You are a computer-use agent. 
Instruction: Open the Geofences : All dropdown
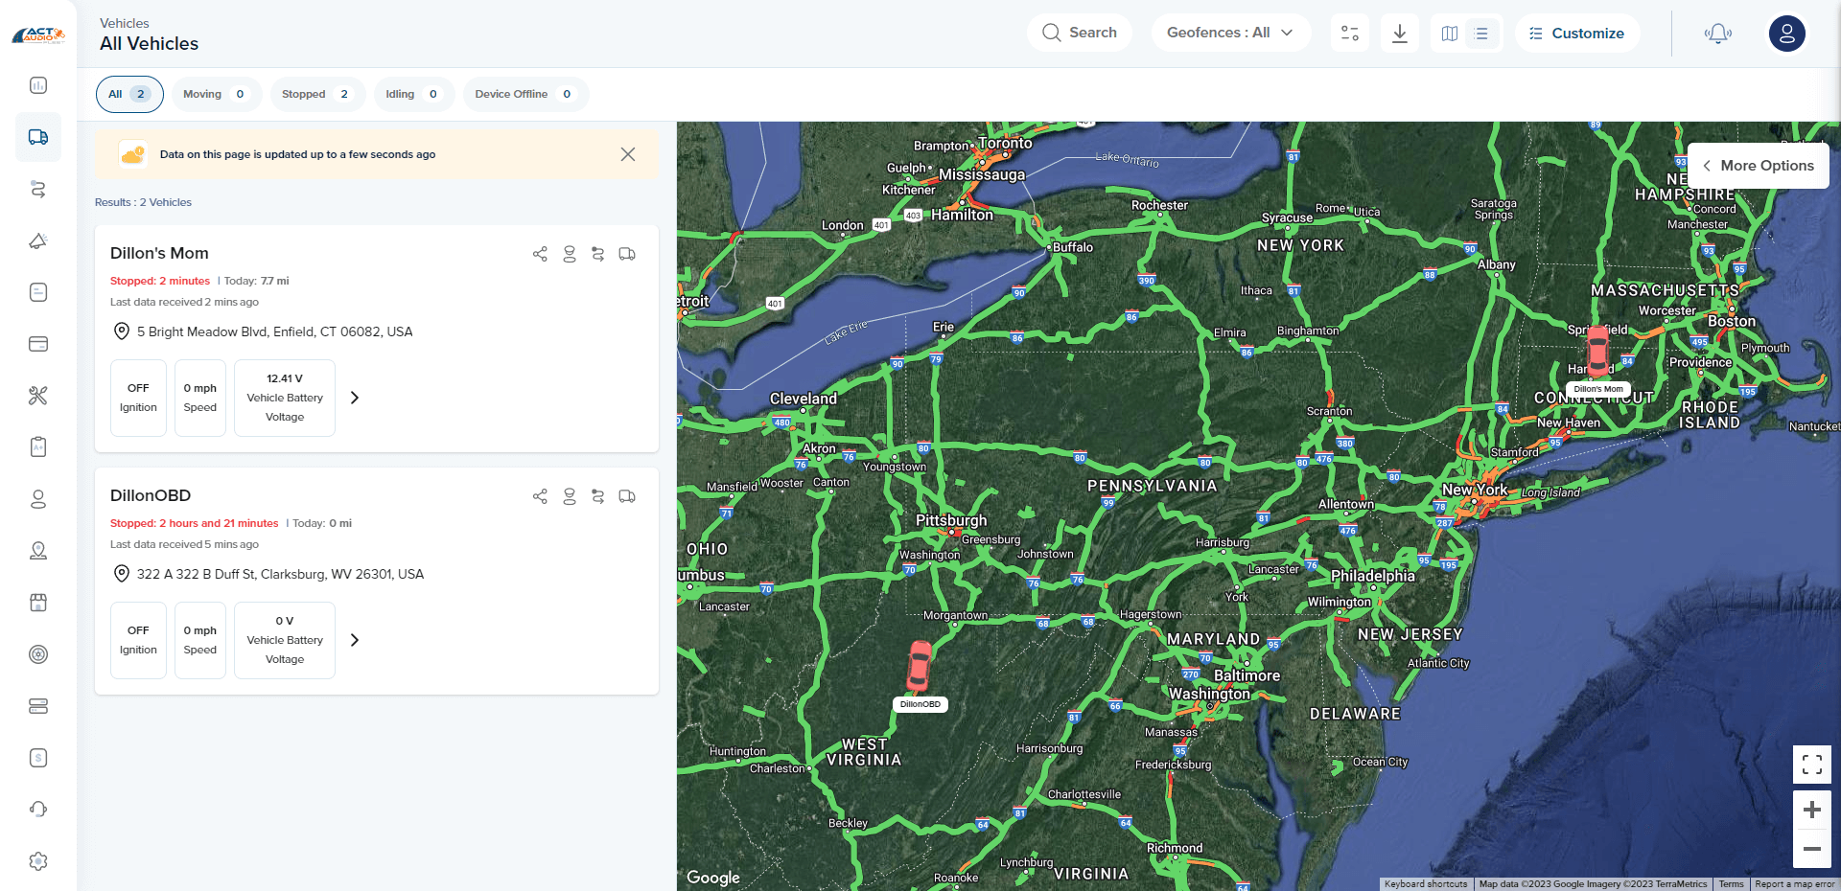point(1230,33)
